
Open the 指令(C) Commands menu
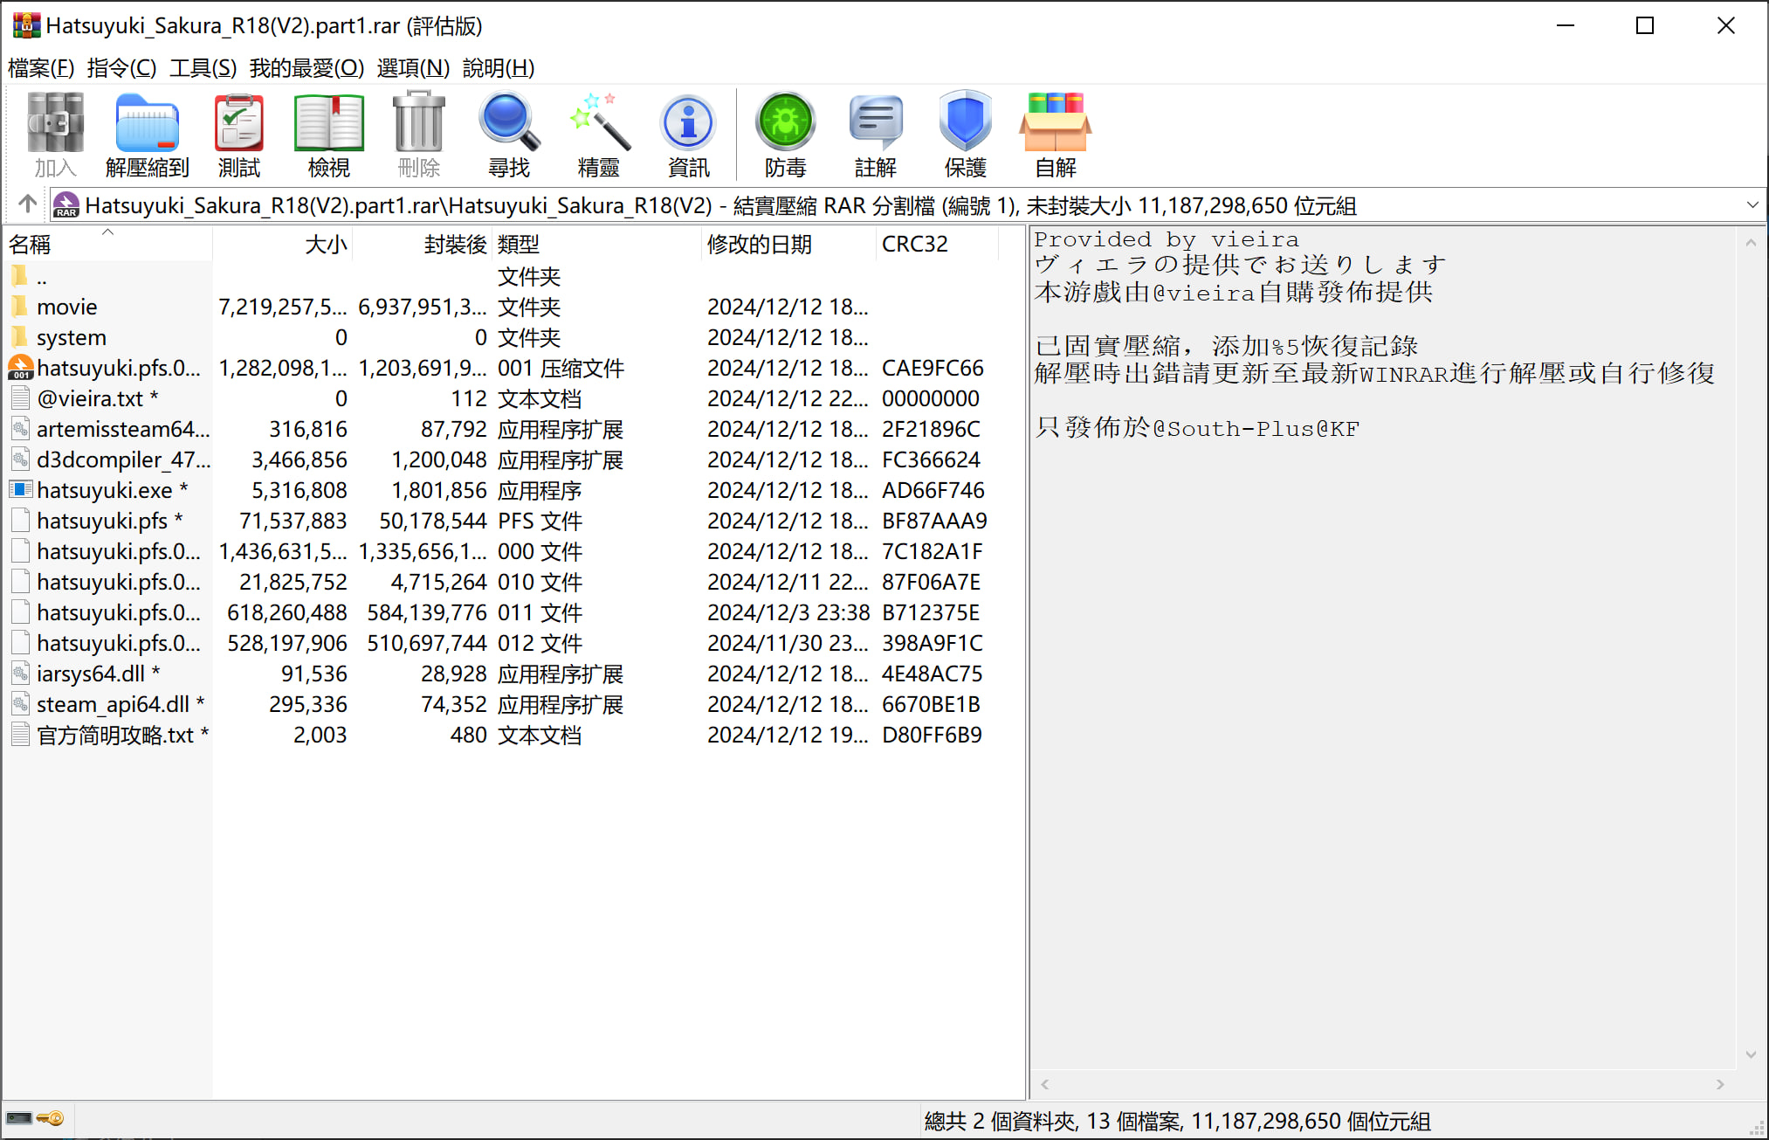pyautogui.click(x=121, y=67)
